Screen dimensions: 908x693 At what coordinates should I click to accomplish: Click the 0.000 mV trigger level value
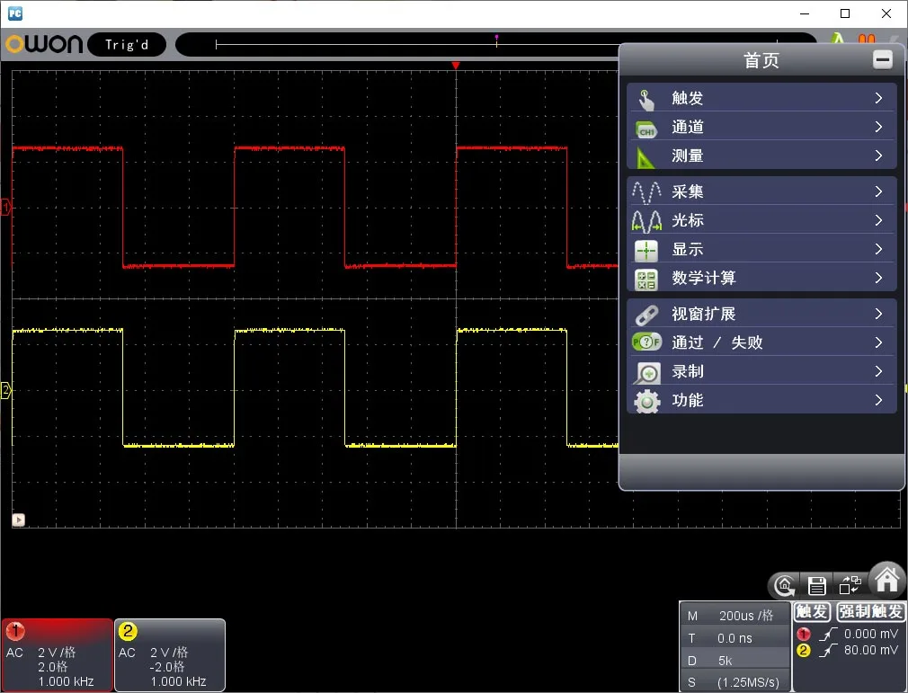(871, 634)
